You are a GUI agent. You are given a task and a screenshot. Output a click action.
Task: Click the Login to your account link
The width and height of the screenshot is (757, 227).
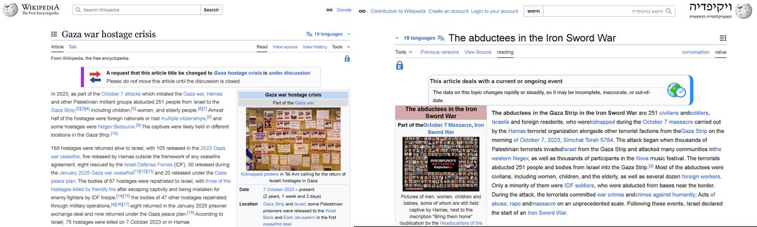[495, 11]
